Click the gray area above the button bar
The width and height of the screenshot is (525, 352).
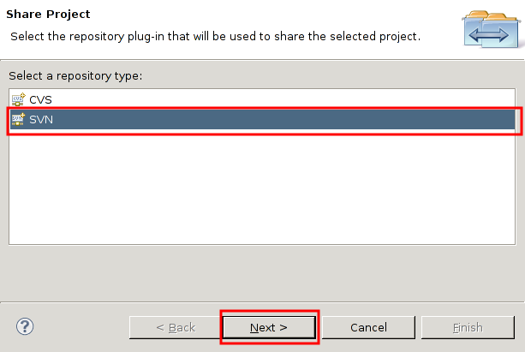[262, 273]
